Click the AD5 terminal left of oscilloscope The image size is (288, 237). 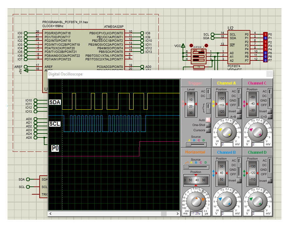[35, 137]
